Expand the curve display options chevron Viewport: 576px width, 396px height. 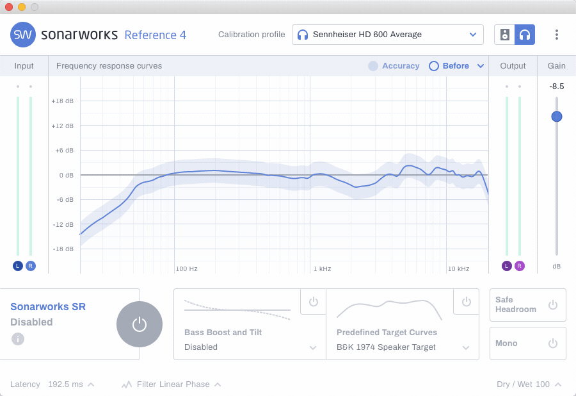click(x=481, y=66)
